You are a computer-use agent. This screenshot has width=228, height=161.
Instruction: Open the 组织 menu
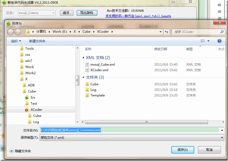16,41
